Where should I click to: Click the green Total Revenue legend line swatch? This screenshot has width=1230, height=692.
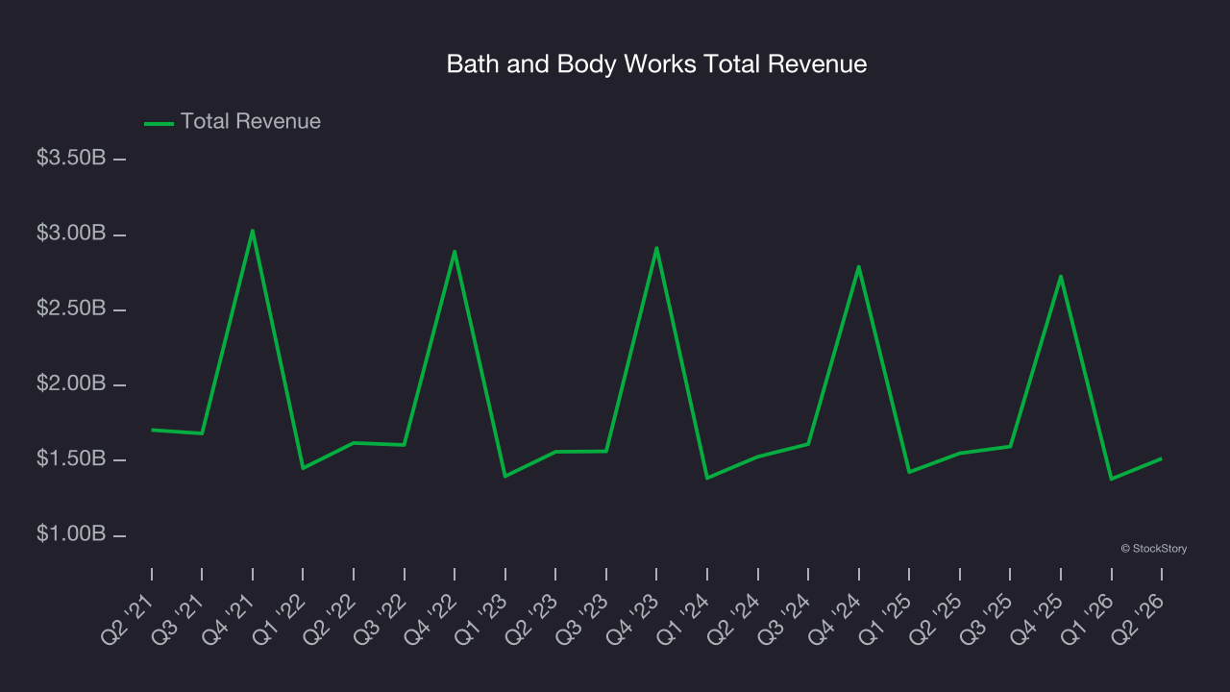159,123
